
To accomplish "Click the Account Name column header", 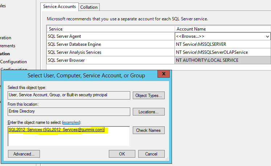I will click(223, 29).
